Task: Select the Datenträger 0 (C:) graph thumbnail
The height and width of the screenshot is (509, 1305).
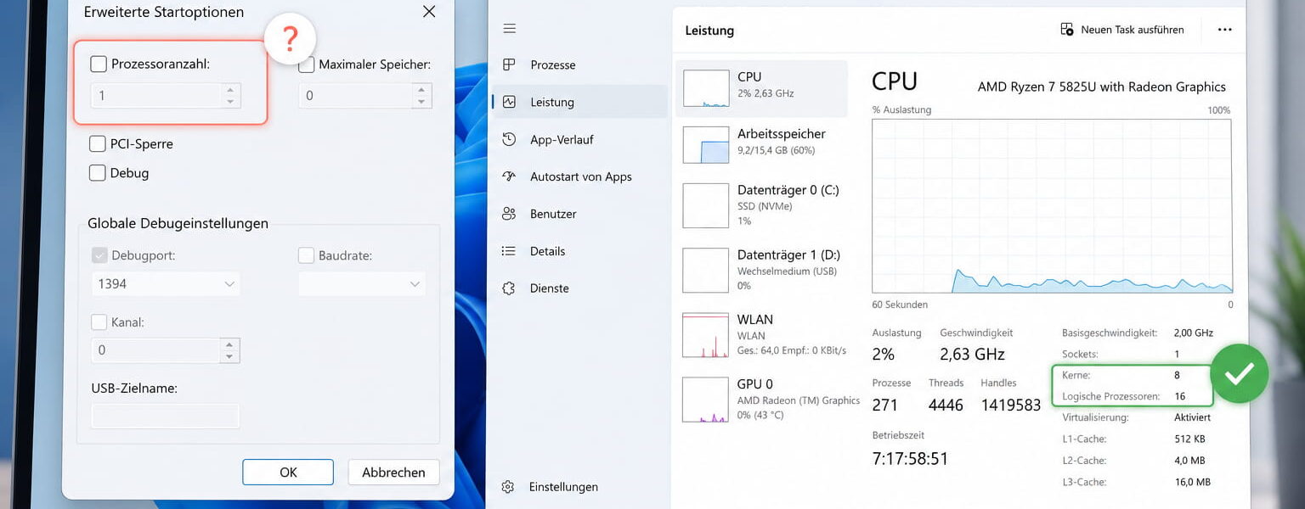Action: tap(706, 206)
